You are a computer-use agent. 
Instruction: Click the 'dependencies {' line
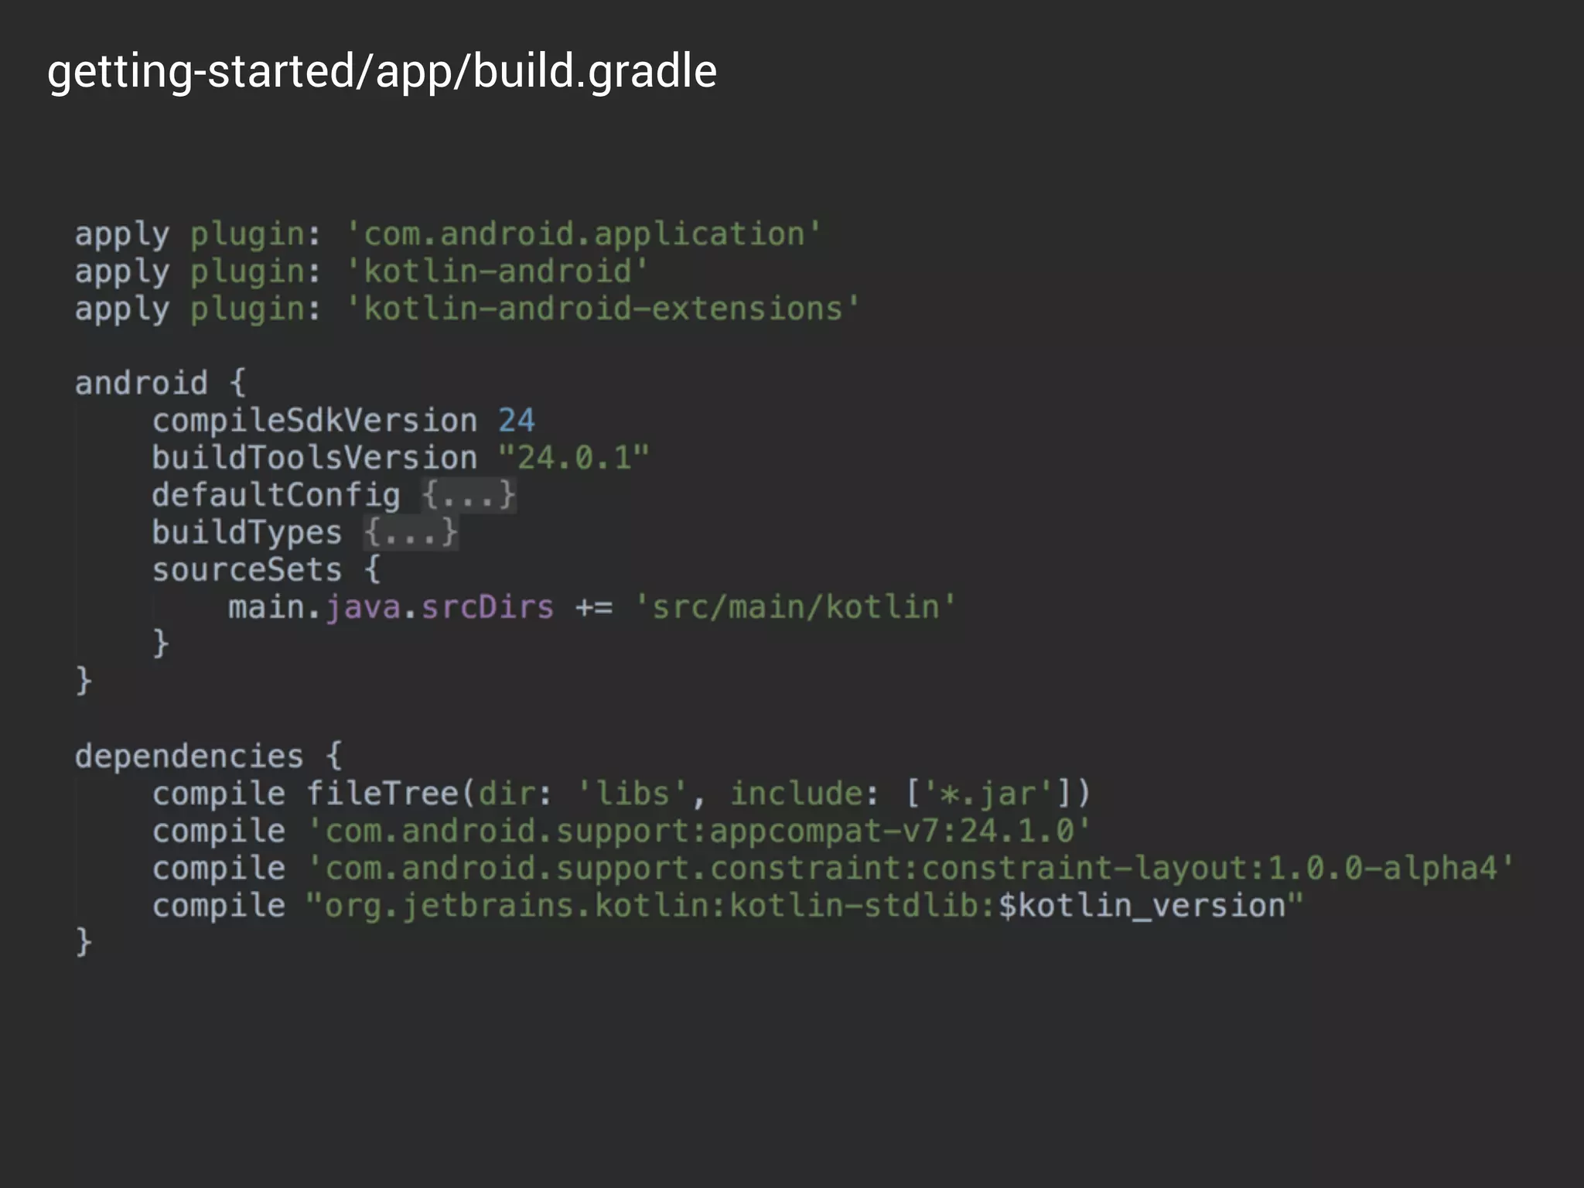click(x=208, y=756)
